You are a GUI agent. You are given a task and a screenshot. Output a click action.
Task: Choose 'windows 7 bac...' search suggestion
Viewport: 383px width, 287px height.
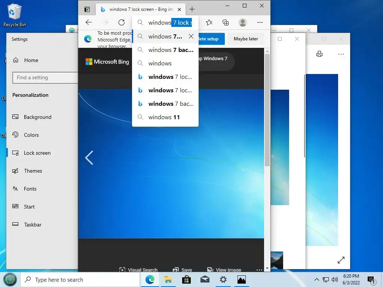tap(165, 50)
